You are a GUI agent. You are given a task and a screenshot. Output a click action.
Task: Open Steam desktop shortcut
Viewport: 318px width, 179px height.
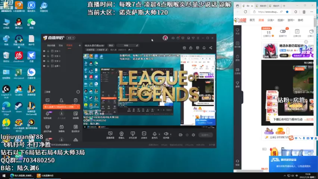click(19, 107)
